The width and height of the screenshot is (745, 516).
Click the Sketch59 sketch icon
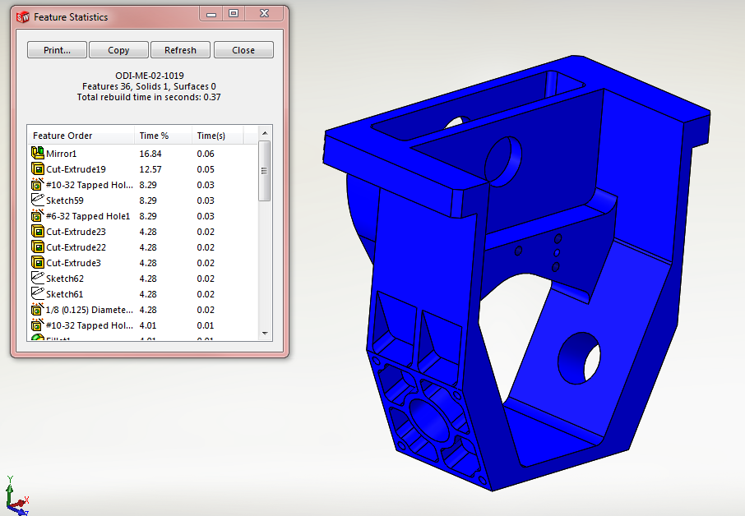[x=38, y=200]
